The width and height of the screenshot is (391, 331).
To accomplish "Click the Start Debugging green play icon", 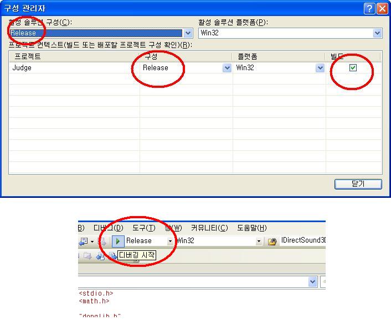I will tap(118, 241).
